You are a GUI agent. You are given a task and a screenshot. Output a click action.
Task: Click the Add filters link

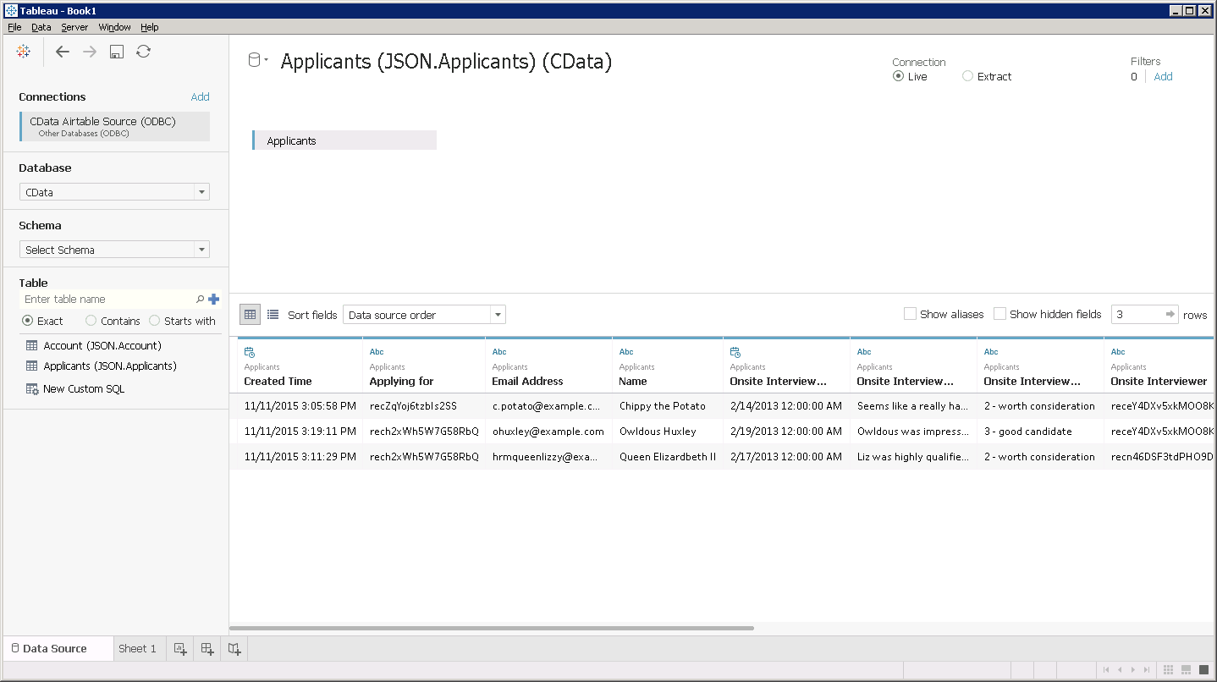point(1164,76)
